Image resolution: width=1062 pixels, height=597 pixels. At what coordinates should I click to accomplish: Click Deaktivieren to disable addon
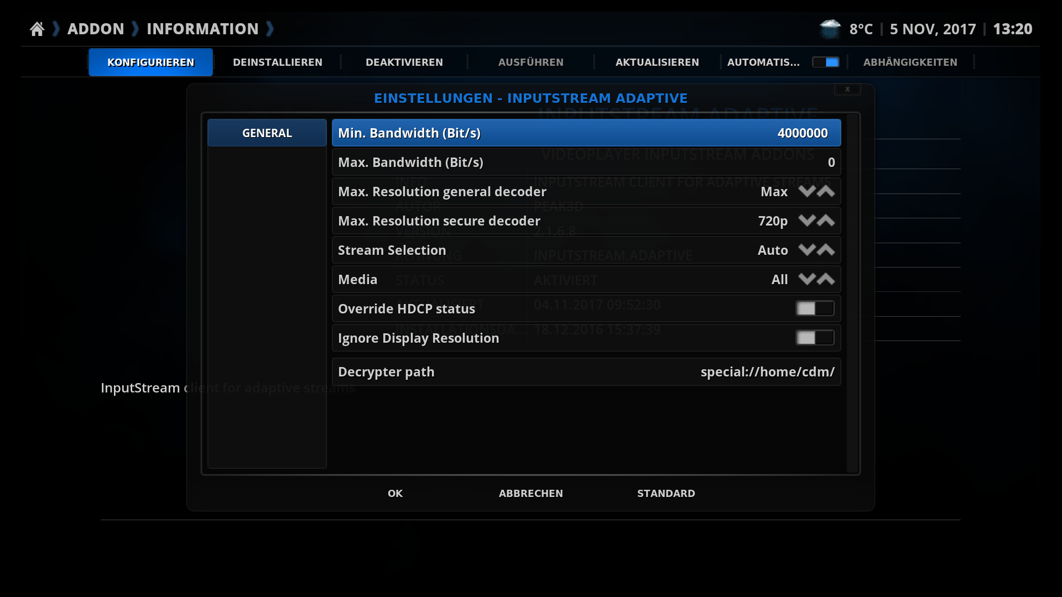(404, 62)
